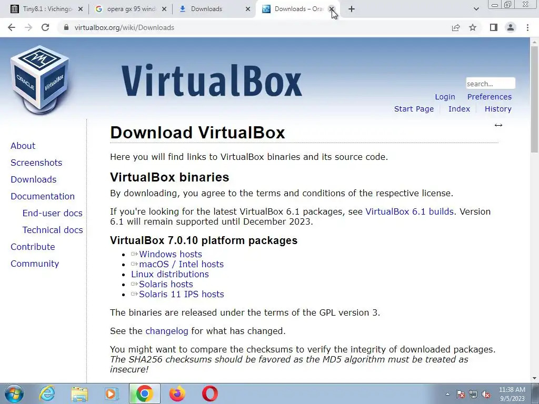Click the page width toggle arrows
The height and width of the screenshot is (404, 539).
(498, 125)
